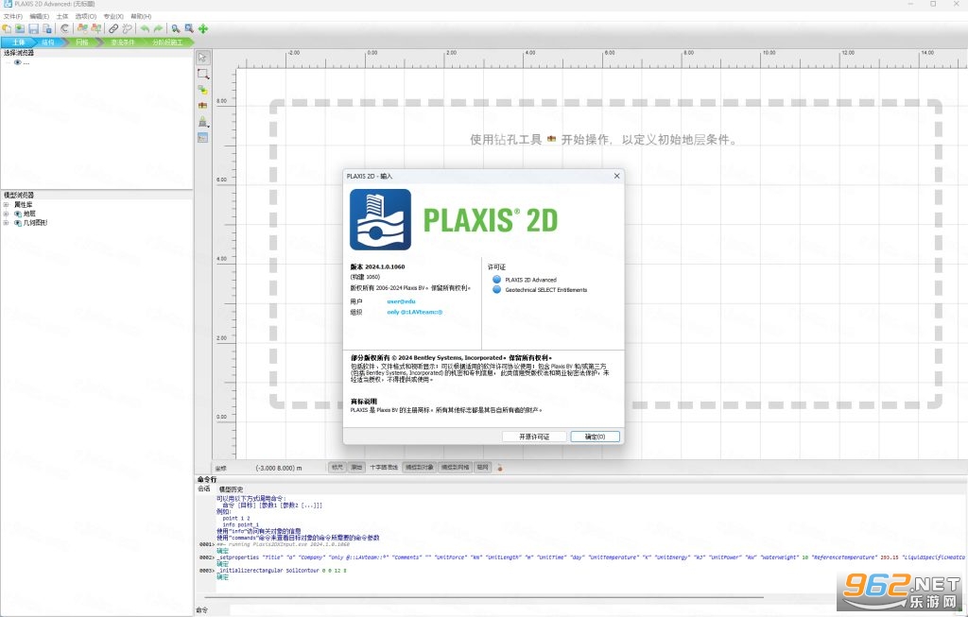The image size is (968, 617).
Task: Click the second materials icon beside the link icon
Action: 96,28
